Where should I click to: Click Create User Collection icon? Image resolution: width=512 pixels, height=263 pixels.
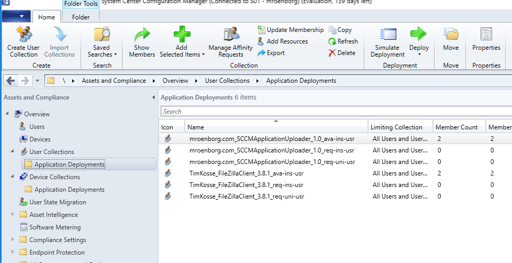click(x=24, y=34)
